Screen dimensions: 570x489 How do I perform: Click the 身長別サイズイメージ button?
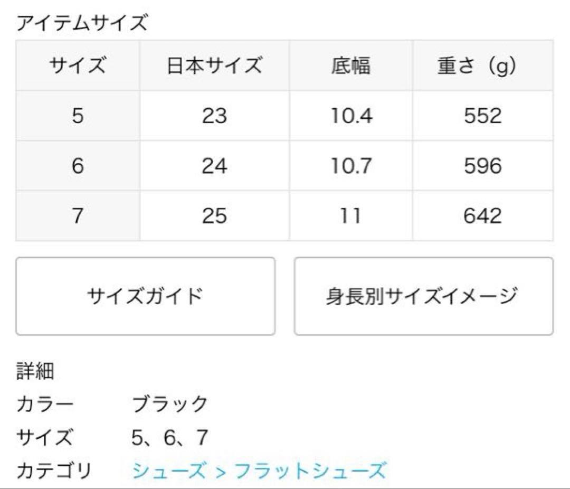point(423,296)
